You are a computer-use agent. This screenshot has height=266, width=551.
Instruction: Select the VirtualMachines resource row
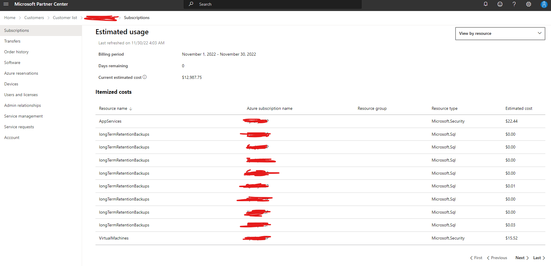(x=320, y=238)
